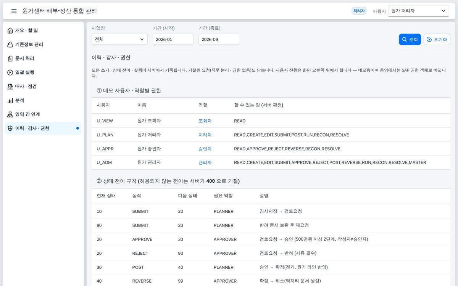Click the hierarchy icon for 영역 간 연계
Screen dimensions: 458x286
click(x=10, y=114)
